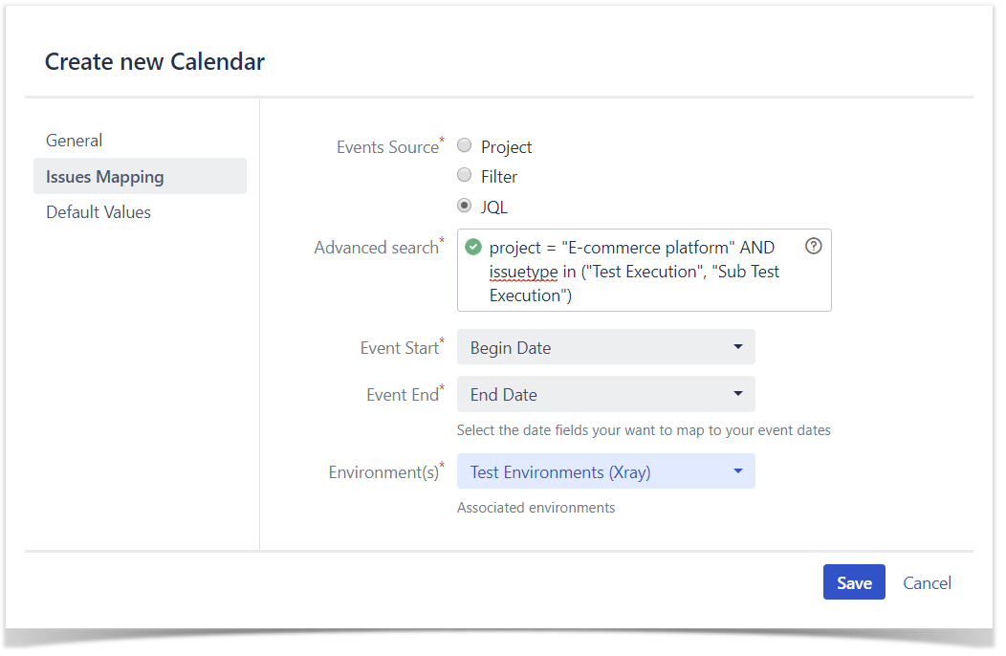Screen dimensions: 1006x656
Task: Open the Event End dropdown showing End Date
Action: [605, 394]
